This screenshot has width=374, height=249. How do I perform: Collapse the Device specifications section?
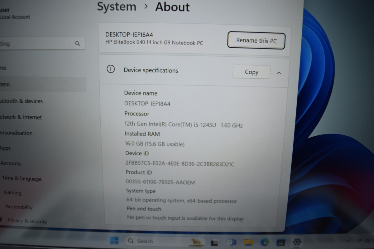coord(279,73)
